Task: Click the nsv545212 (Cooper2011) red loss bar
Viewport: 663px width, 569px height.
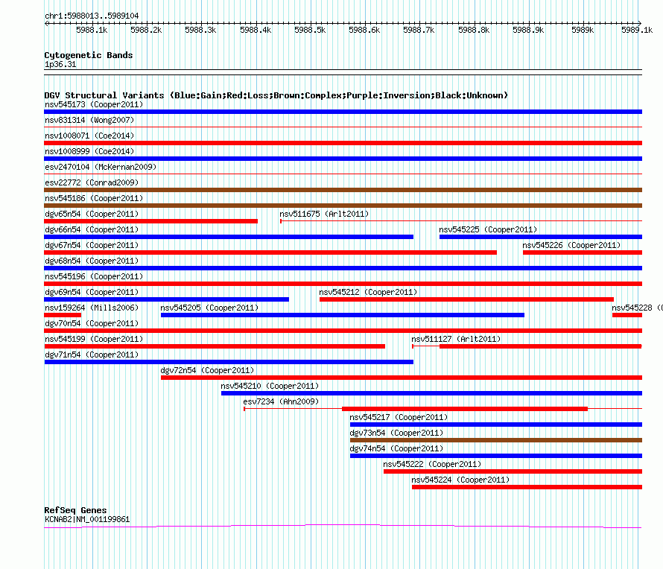Action: (466, 299)
